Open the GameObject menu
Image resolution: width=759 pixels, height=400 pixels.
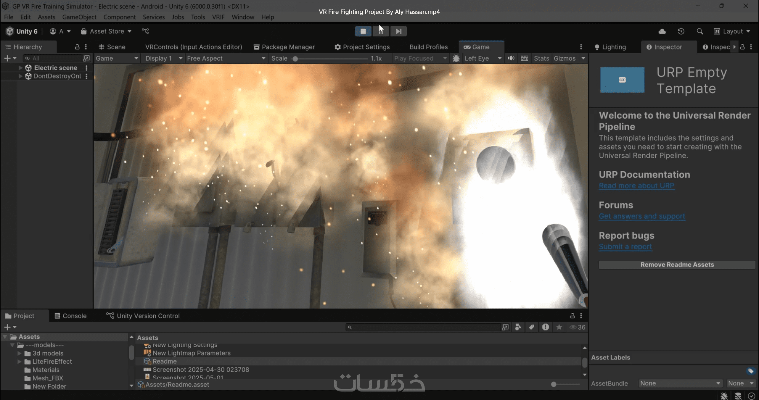tap(79, 17)
